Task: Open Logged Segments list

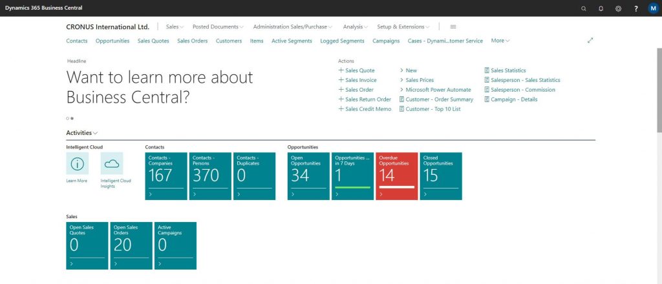Action: pyautogui.click(x=342, y=41)
